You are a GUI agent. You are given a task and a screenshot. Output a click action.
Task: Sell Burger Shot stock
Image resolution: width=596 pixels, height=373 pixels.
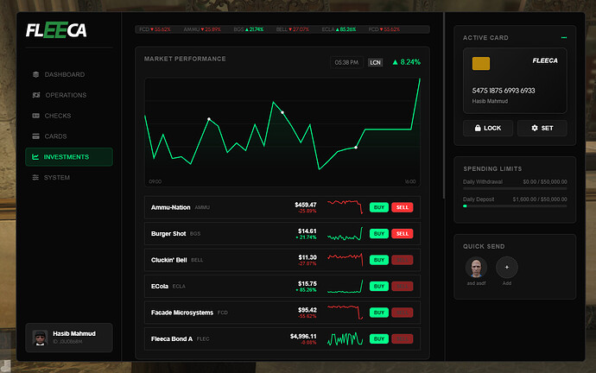(403, 234)
